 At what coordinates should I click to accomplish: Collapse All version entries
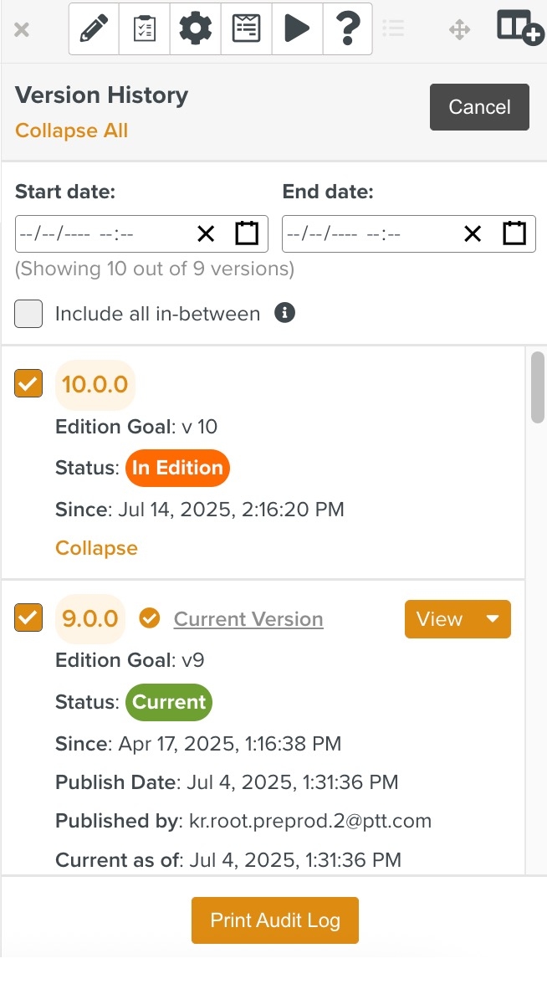72,131
